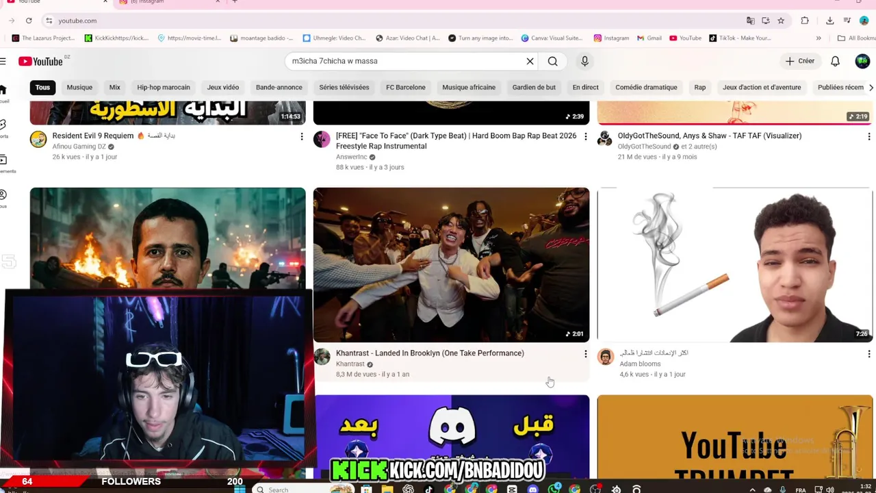Open options menu for Face To Face beat video
876x493 pixels.
pyautogui.click(x=585, y=137)
